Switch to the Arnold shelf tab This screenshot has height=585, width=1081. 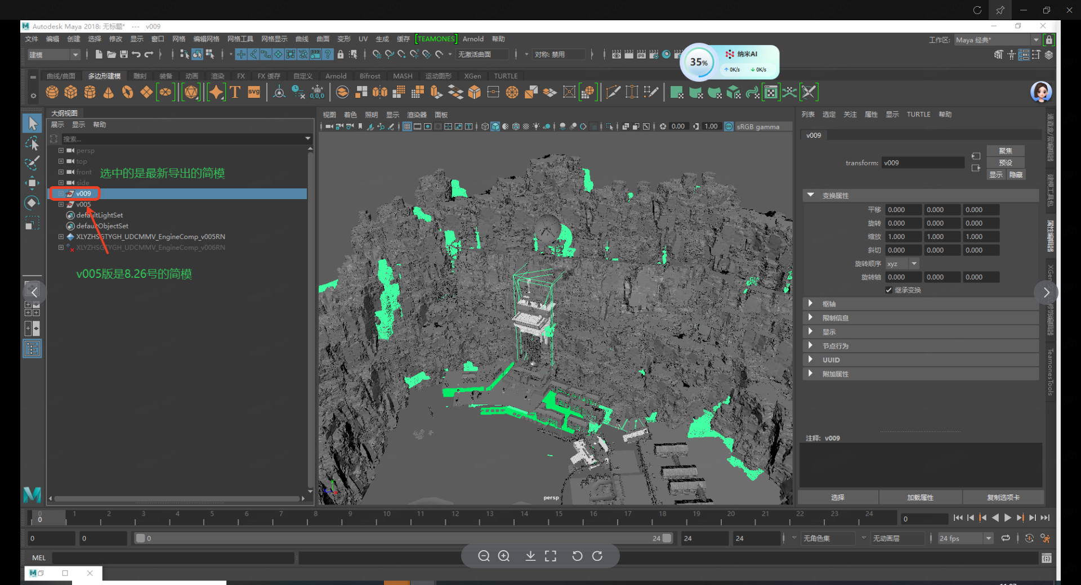(336, 76)
